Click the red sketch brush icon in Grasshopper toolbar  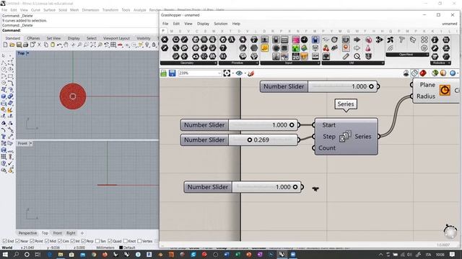click(x=250, y=73)
